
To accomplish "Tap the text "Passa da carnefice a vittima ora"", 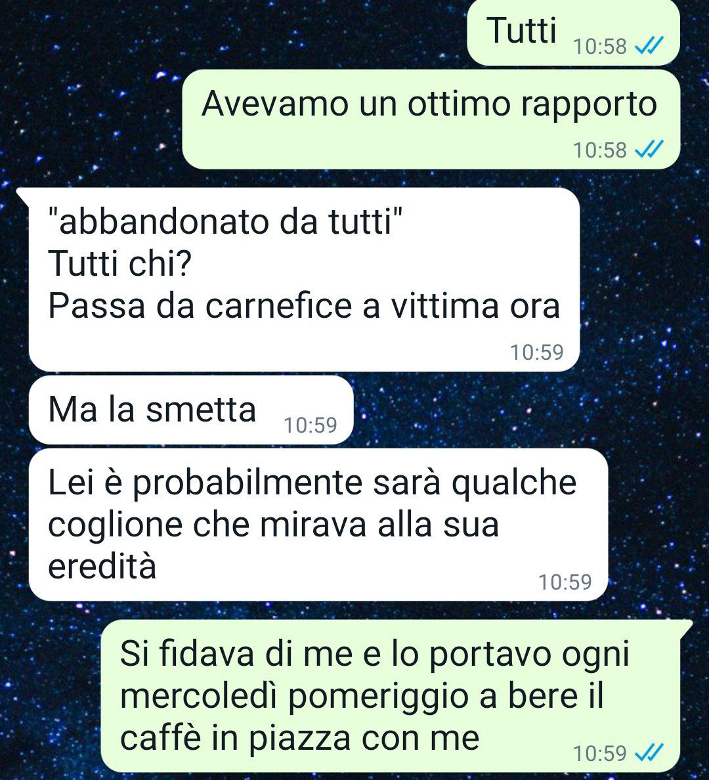I will [304, 306].
